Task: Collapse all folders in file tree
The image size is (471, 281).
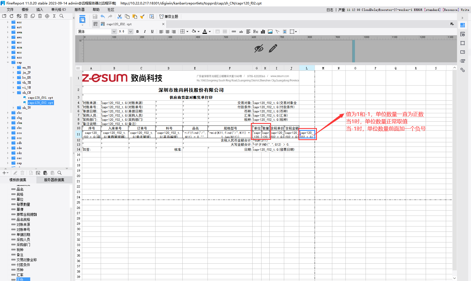Action: point(54,16)
